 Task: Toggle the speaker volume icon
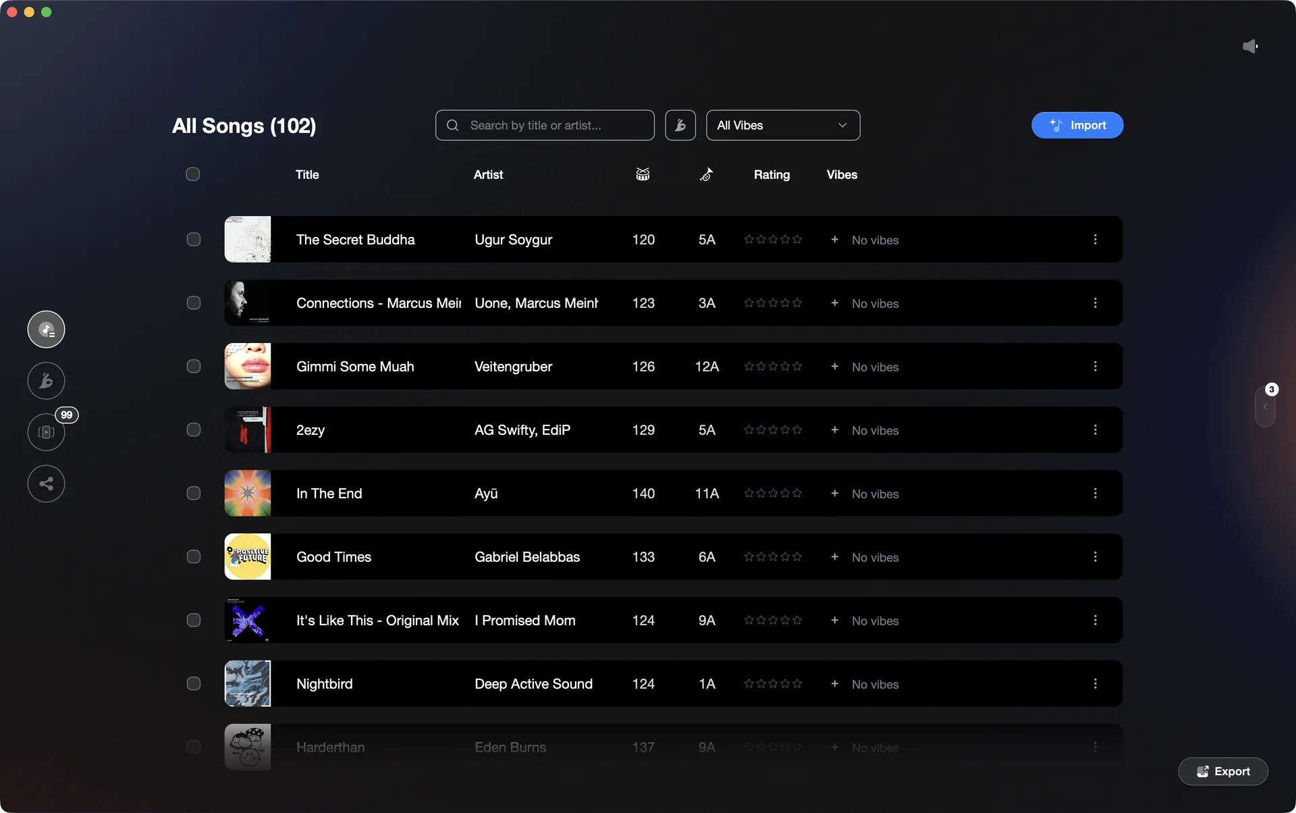tap(1250, 46)
